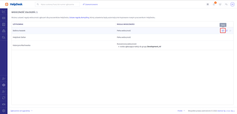Copy Balbina Kwiatek's visibility rule
Screen dimensions: 237x114
[x=226, y=31]
